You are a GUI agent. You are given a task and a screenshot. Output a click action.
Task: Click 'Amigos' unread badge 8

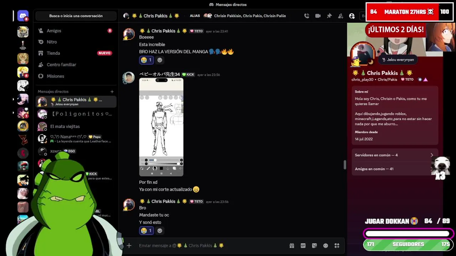(110, 31)
